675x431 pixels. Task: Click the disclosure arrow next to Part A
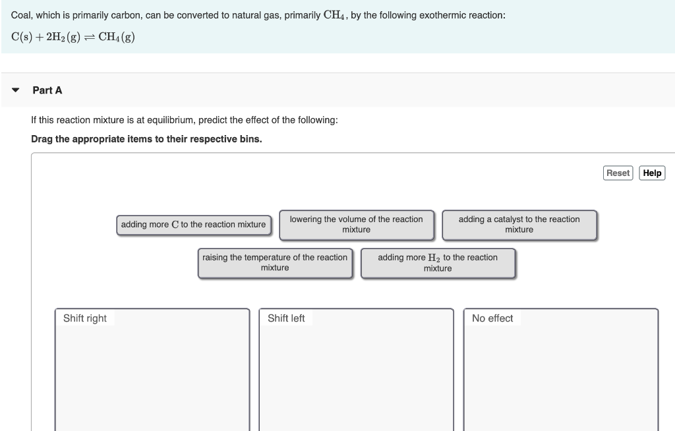(x=15, y=90)
